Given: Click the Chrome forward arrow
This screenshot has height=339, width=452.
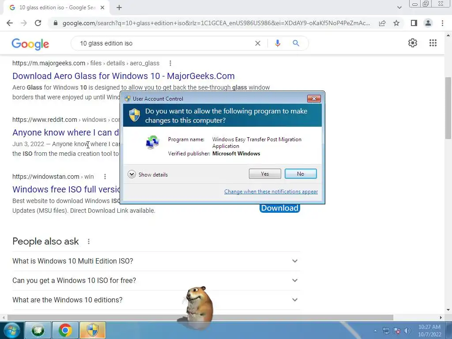Looking at the screenshot, I should [24, 23].
